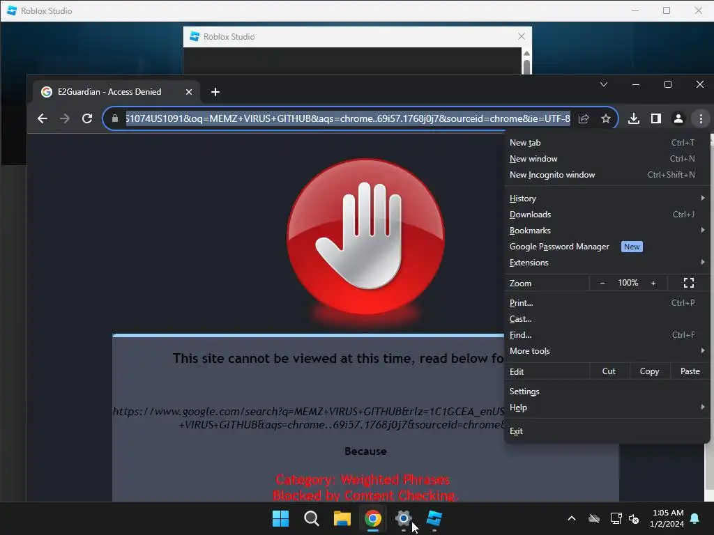Viewport: 714px width, 535px height.
Task: Open tab search chevron in Chrome title bar
Action: point(604,84)
